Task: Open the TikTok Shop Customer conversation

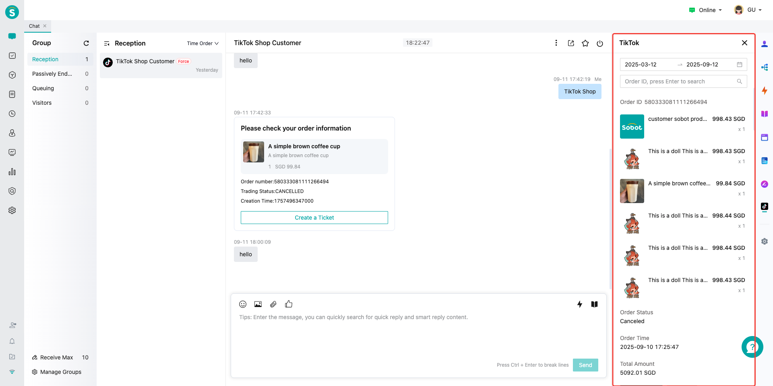Action: tap(161, 65)
